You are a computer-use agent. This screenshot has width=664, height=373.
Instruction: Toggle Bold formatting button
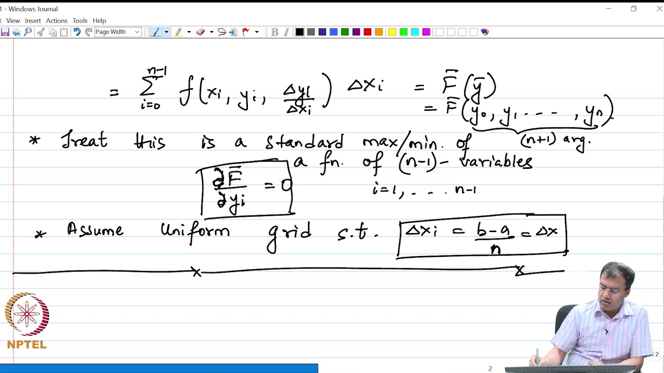click(275, 32)
